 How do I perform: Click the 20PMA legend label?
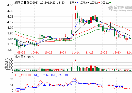[x=94, y=3]
